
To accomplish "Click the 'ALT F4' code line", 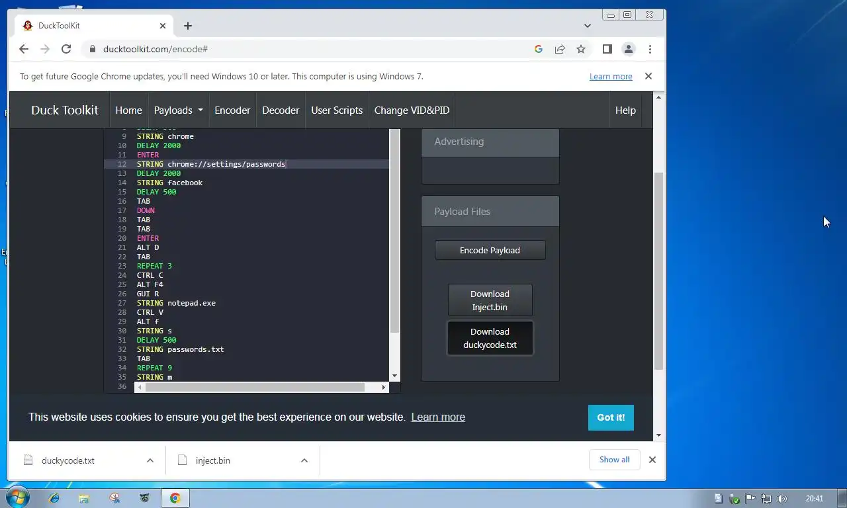I will [x=150, y=284].
